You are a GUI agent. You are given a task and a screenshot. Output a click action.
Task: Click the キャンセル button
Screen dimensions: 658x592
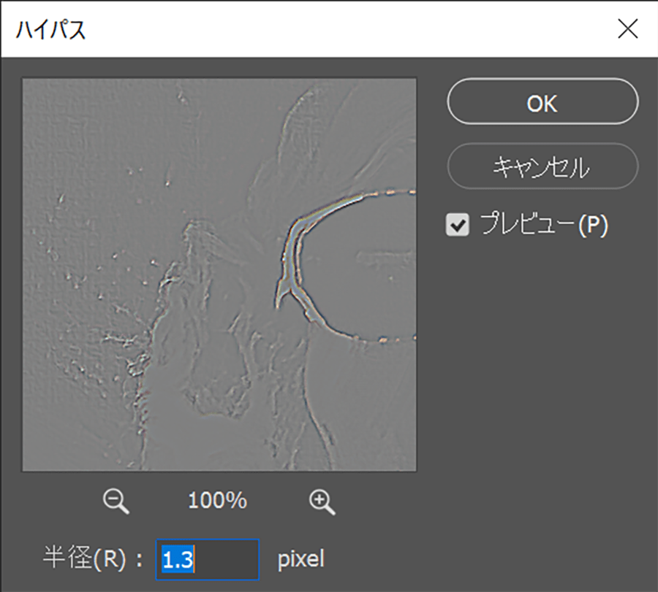[542, 166]
